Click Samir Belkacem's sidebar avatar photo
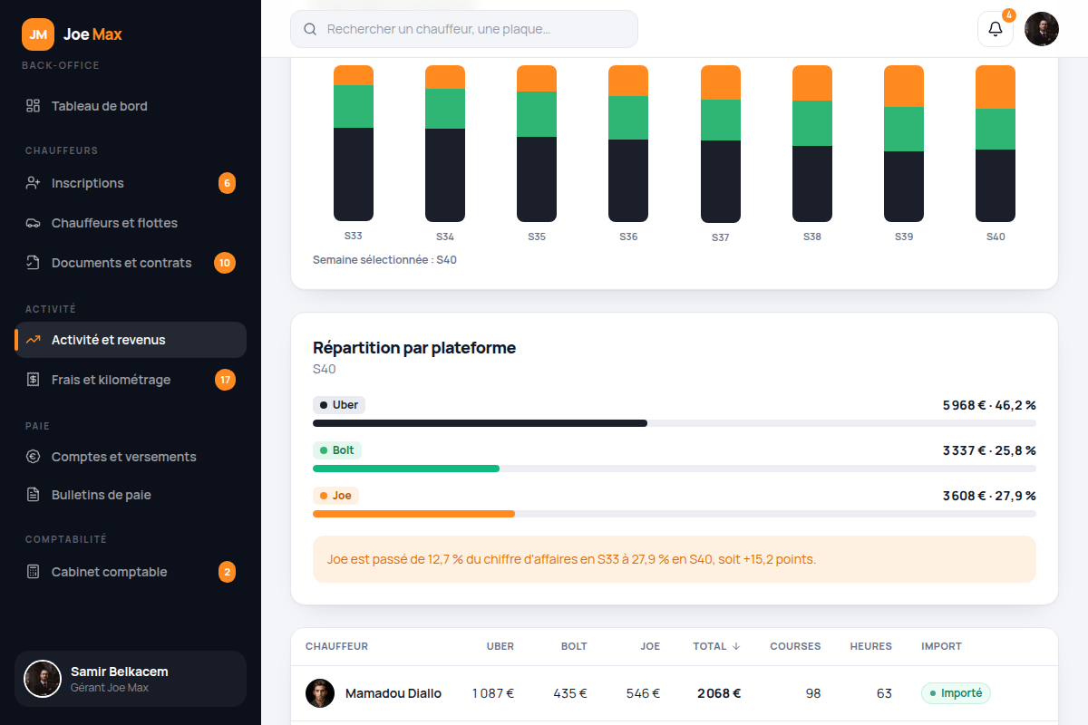The height and width of the screenshot is (725, 1088). [x=43, y=679]
